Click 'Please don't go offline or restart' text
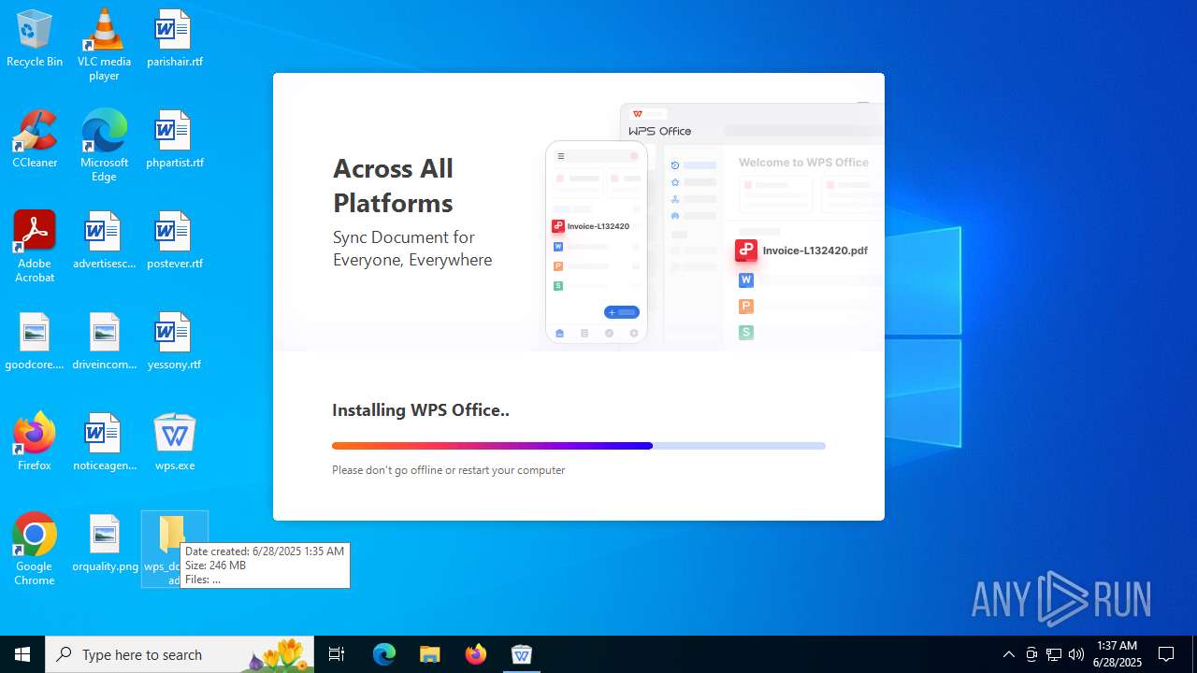The image size is (1197, 673). coord(449,470)
